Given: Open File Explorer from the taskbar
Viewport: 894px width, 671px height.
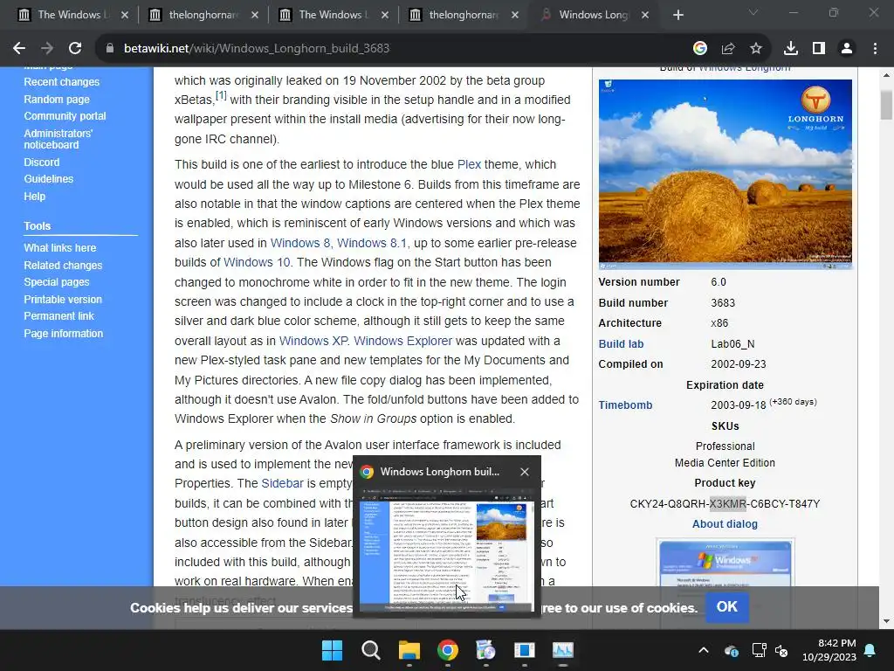Looking at the screenshot, I should click(409, 650).
